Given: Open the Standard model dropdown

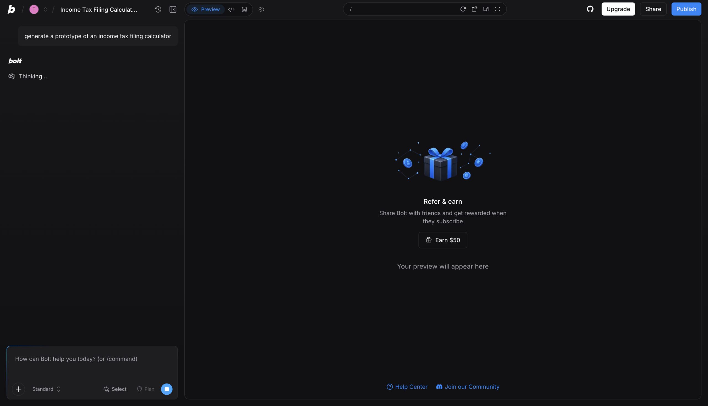Looking at the screenshot, I should [46, 389].
